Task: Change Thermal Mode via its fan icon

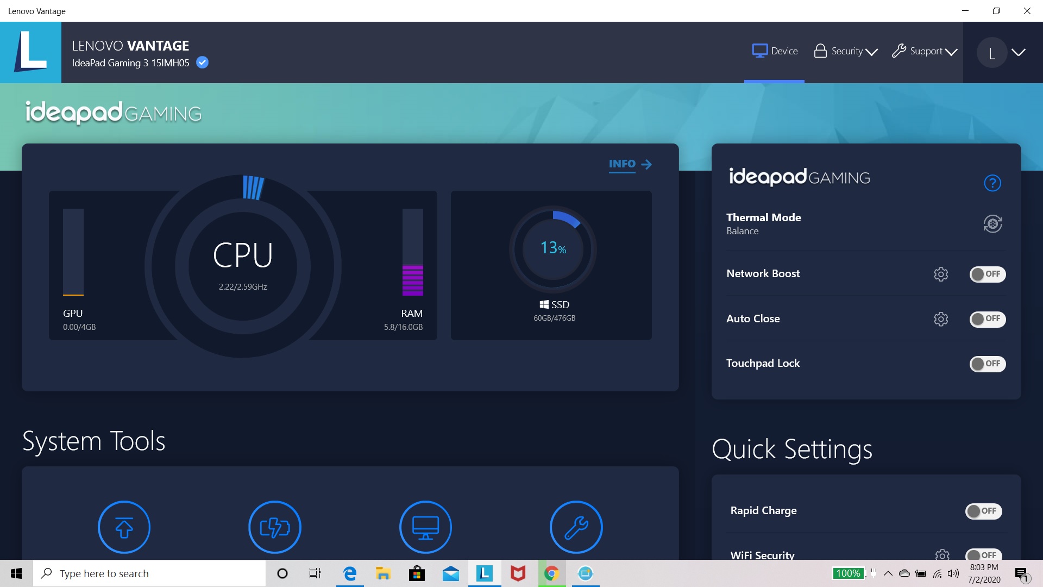Action: [992, 224]
